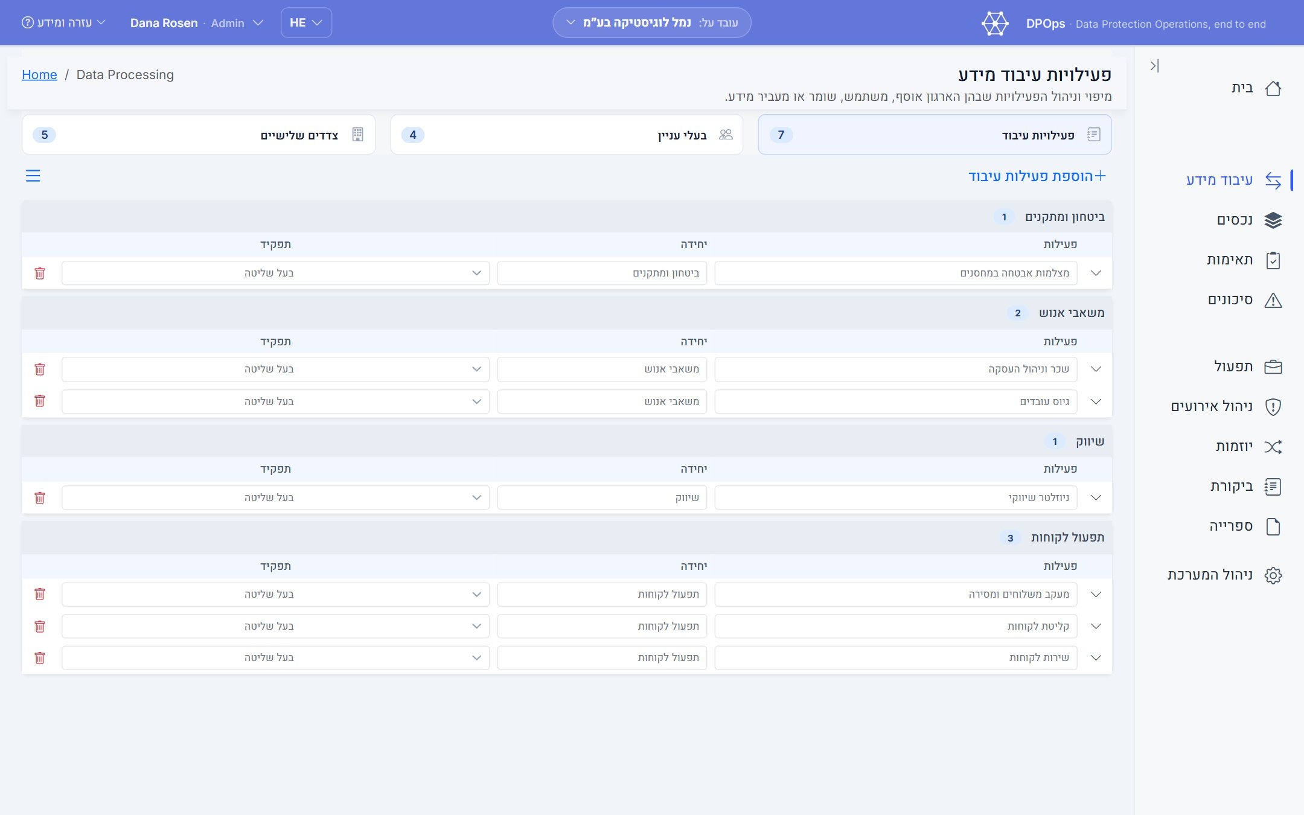The image size is (1304, 815).
Task: Delete the גיוס עובדים activity row
Action: pyautogui.click(x=40, y=401)
